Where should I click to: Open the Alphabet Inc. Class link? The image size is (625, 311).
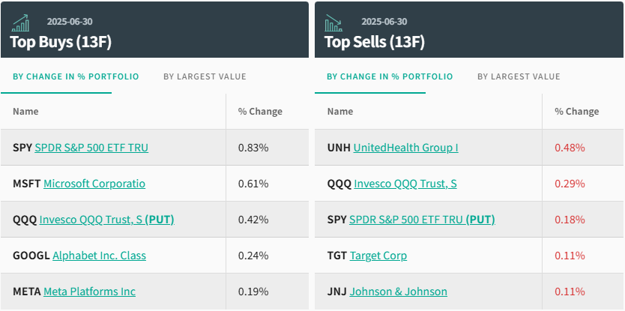(99, 256)
